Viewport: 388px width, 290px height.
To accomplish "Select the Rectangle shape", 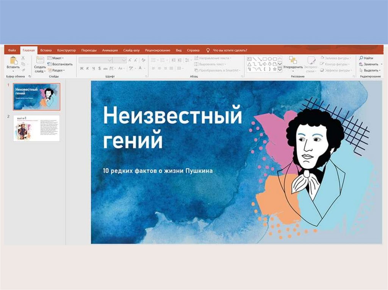I will click(264, 59).
